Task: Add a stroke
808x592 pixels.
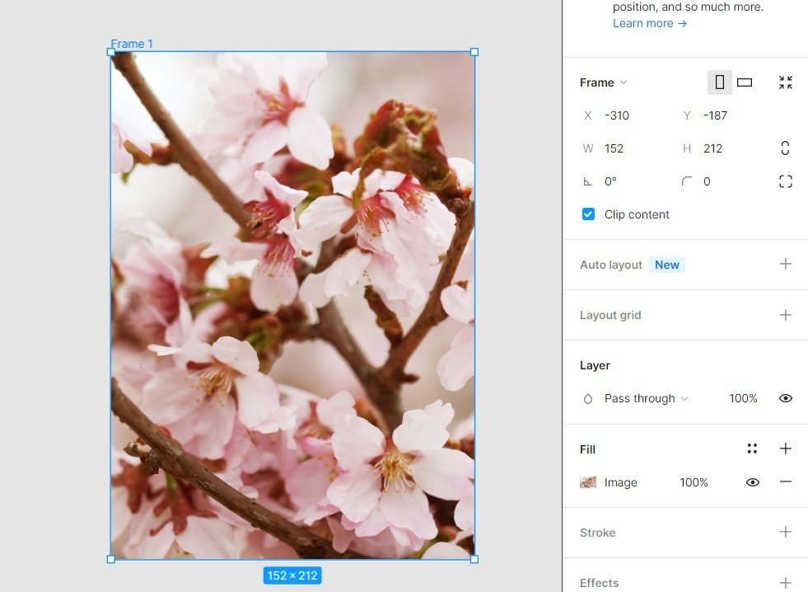Action: pyautogui.click(x=785, y=532)
